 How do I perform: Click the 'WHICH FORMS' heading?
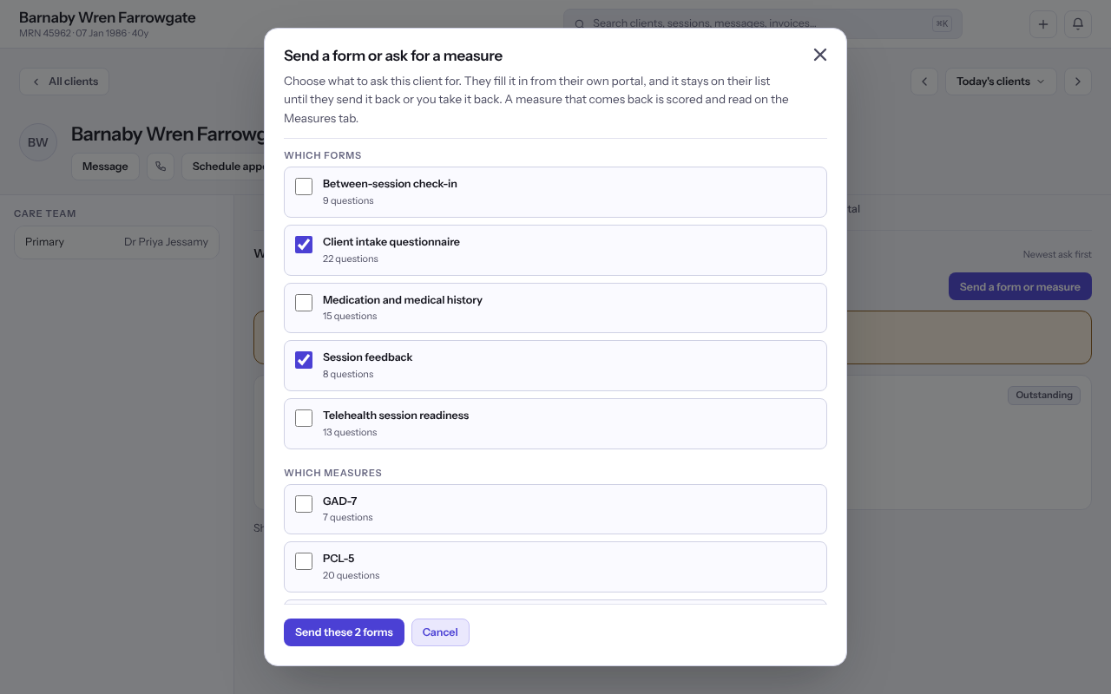point(322,155)
